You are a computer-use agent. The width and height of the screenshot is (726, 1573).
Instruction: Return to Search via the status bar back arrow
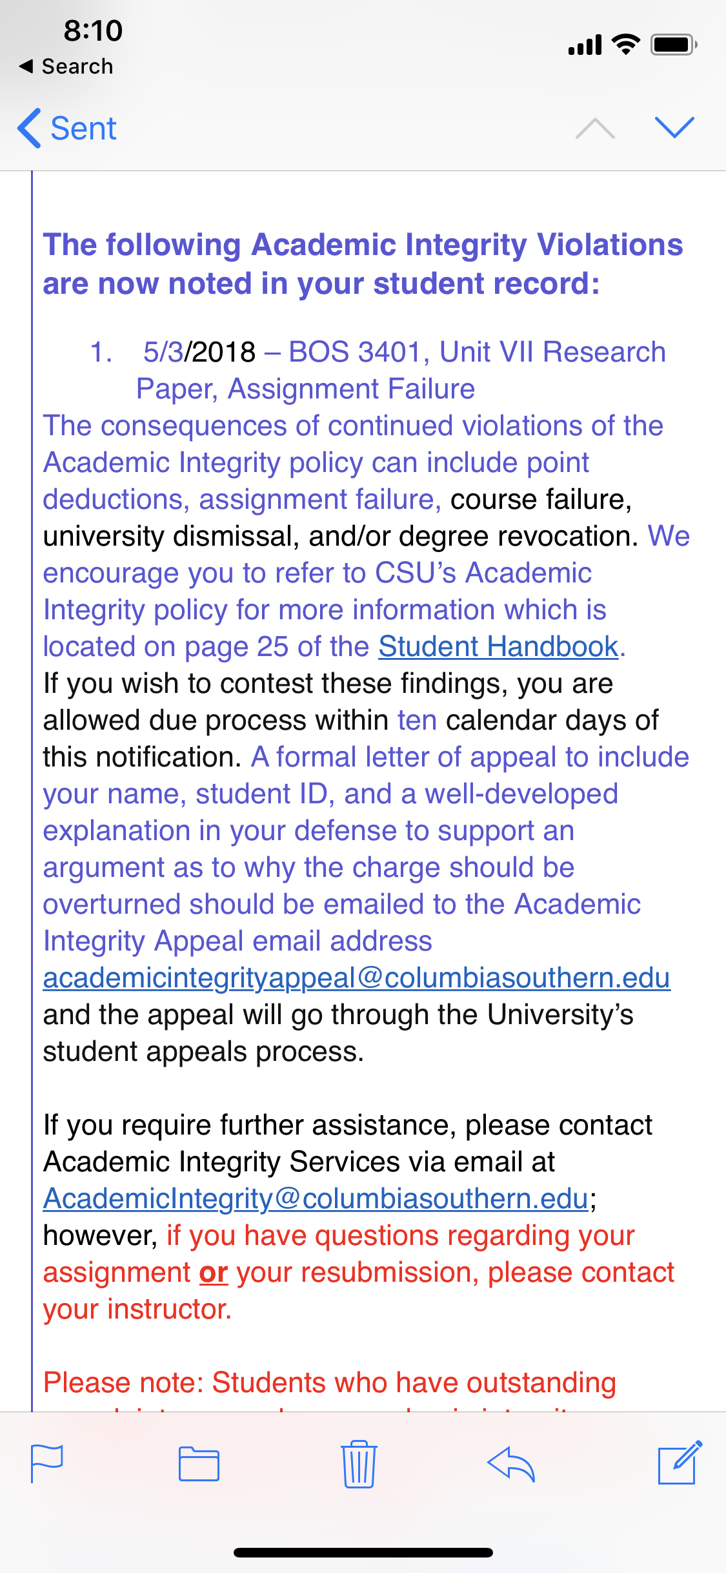(x=66, y=66)
